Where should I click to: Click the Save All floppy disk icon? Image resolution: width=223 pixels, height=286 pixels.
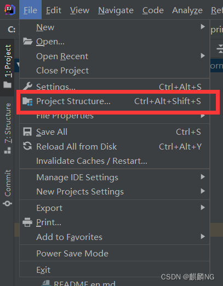(x=27, y=131)
